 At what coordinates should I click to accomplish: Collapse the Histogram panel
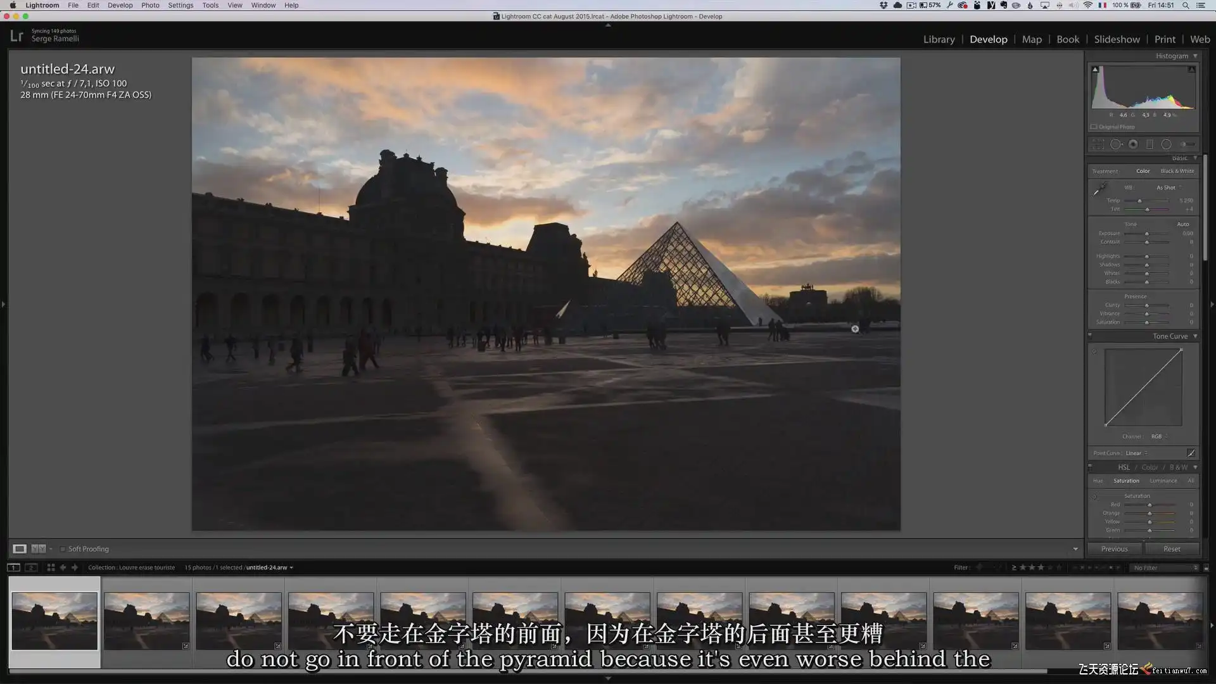pyautogui.click(x=1195, y=56)
